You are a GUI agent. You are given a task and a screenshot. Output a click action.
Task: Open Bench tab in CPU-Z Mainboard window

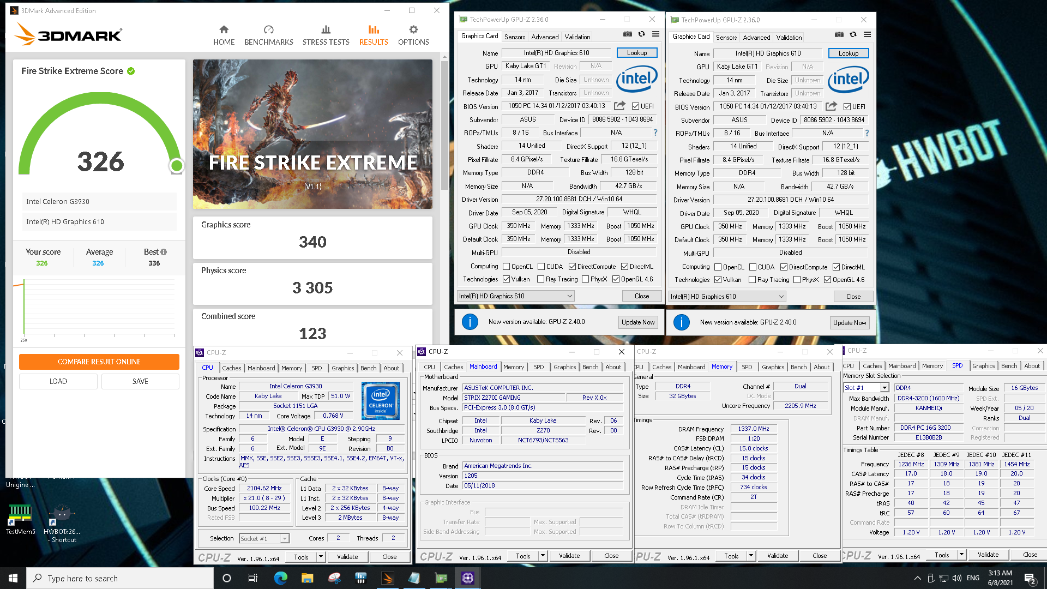[x=590, y=367]
